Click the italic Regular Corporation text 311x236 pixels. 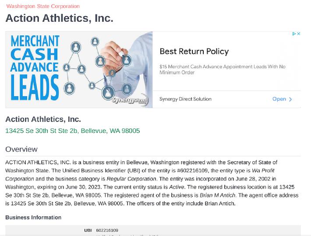pyautogui.click(x=131, y=179)
